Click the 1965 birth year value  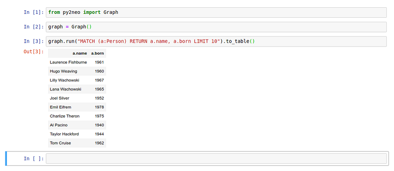pyautogui.click(x=99, y=89)
